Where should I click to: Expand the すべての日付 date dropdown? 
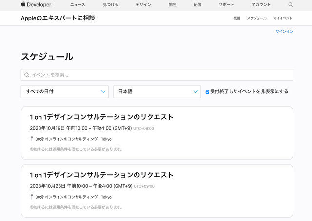point(65,92)
